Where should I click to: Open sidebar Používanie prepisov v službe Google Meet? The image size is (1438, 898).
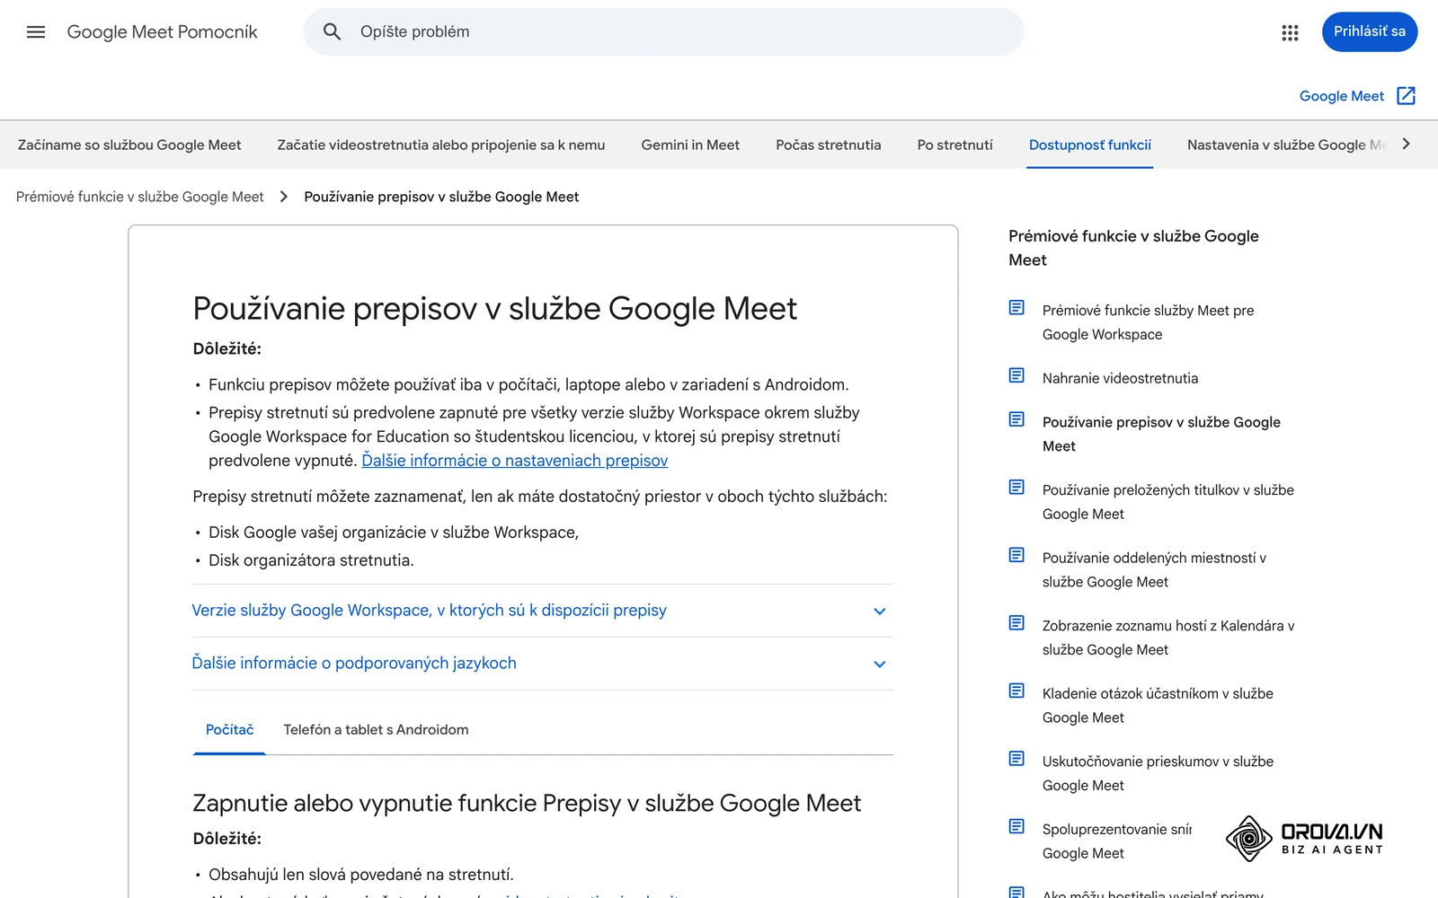[1161, 434]
